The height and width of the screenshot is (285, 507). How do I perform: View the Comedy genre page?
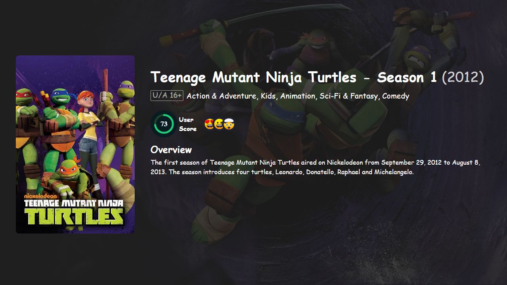pos(396,96)
